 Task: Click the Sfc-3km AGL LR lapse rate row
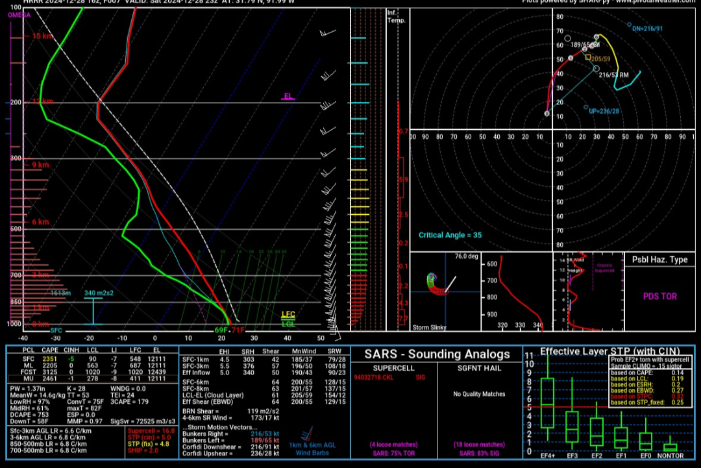click(x=51, y=431)
